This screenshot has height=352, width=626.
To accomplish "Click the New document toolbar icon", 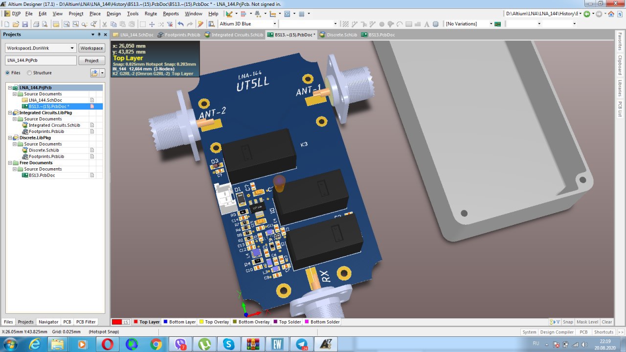I will [x=7, y=23].
